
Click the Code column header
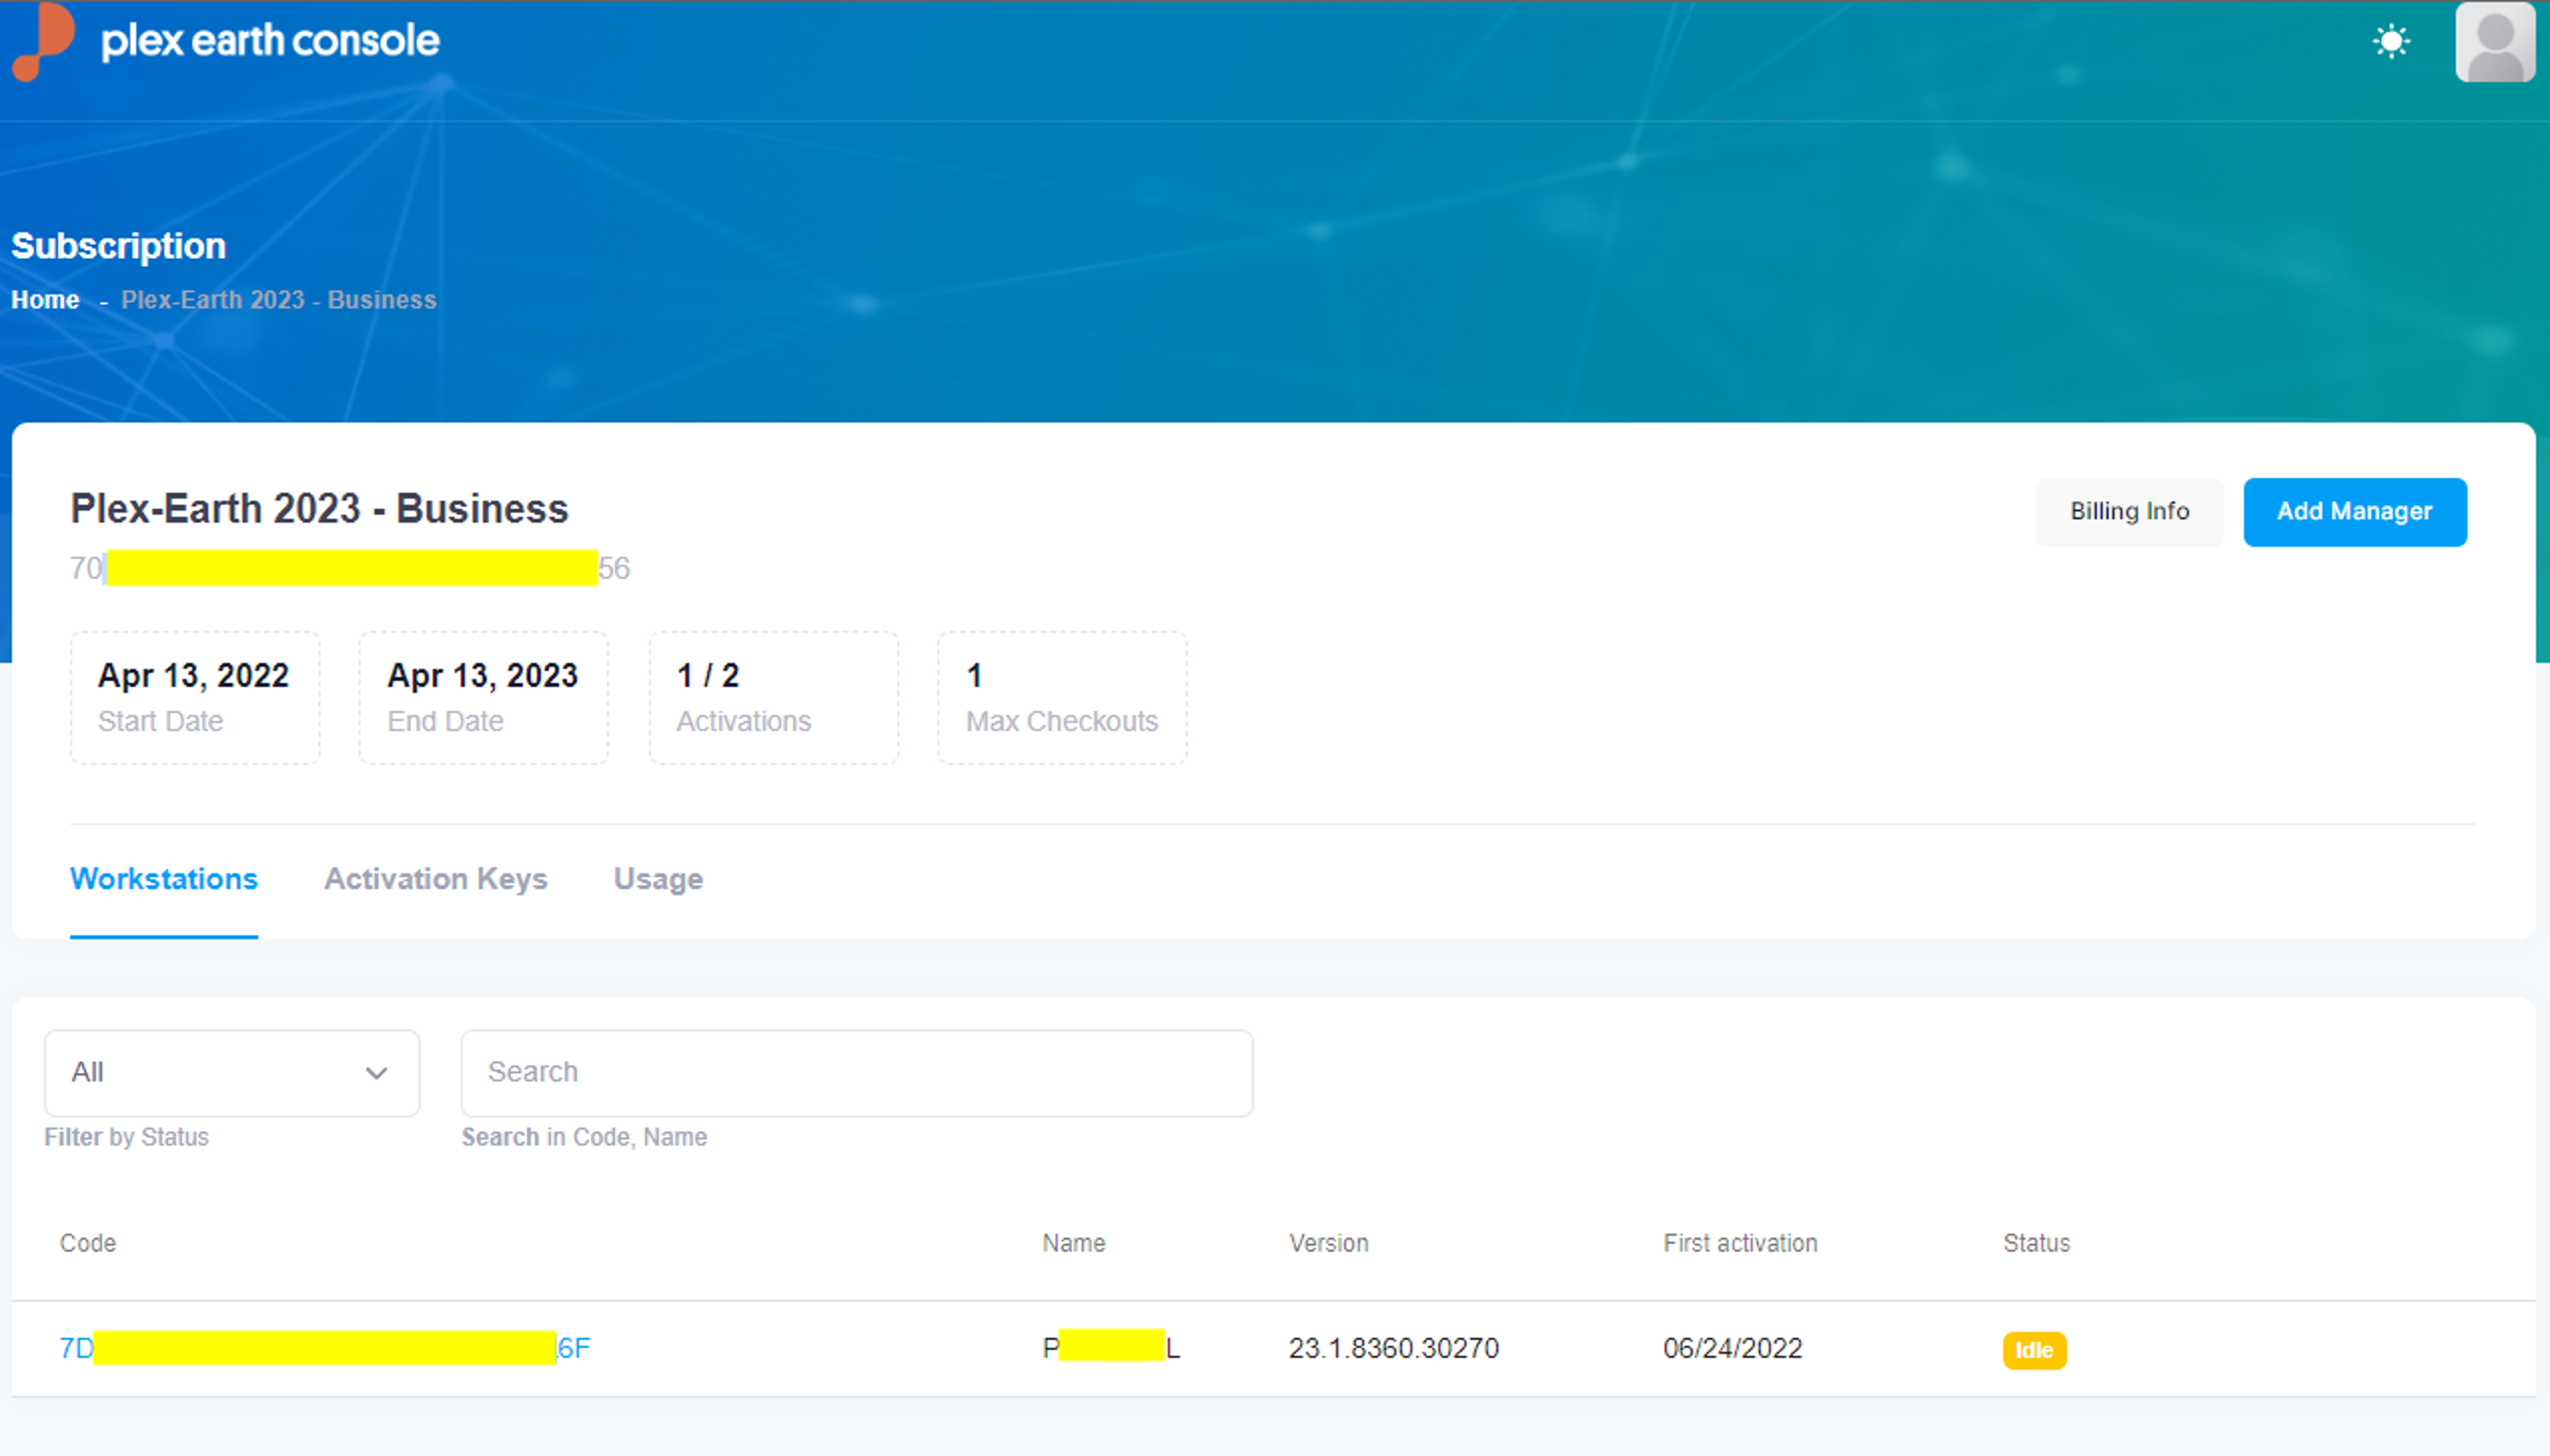[x=88, y=1243]
